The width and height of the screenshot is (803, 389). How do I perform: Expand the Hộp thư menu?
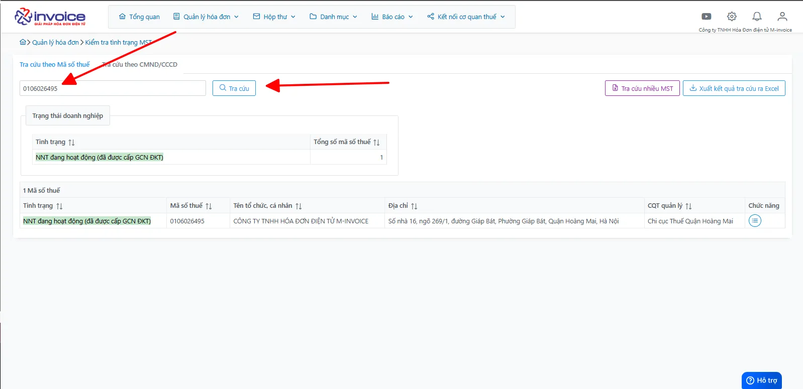coord(274,17)
